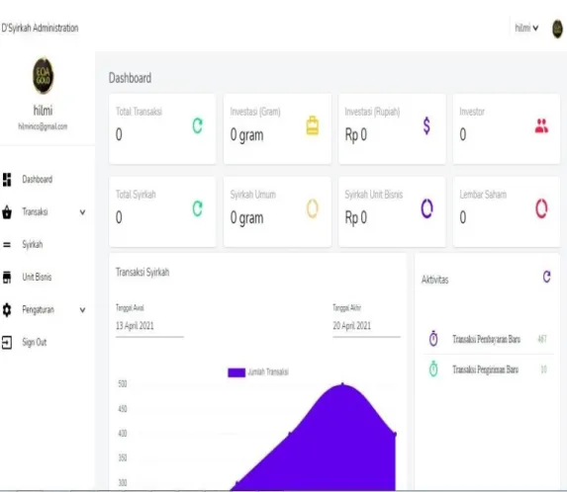Click the Dashboard page heading

130,78
